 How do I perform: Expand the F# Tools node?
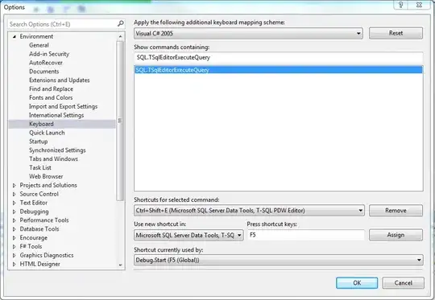(14, 247)
